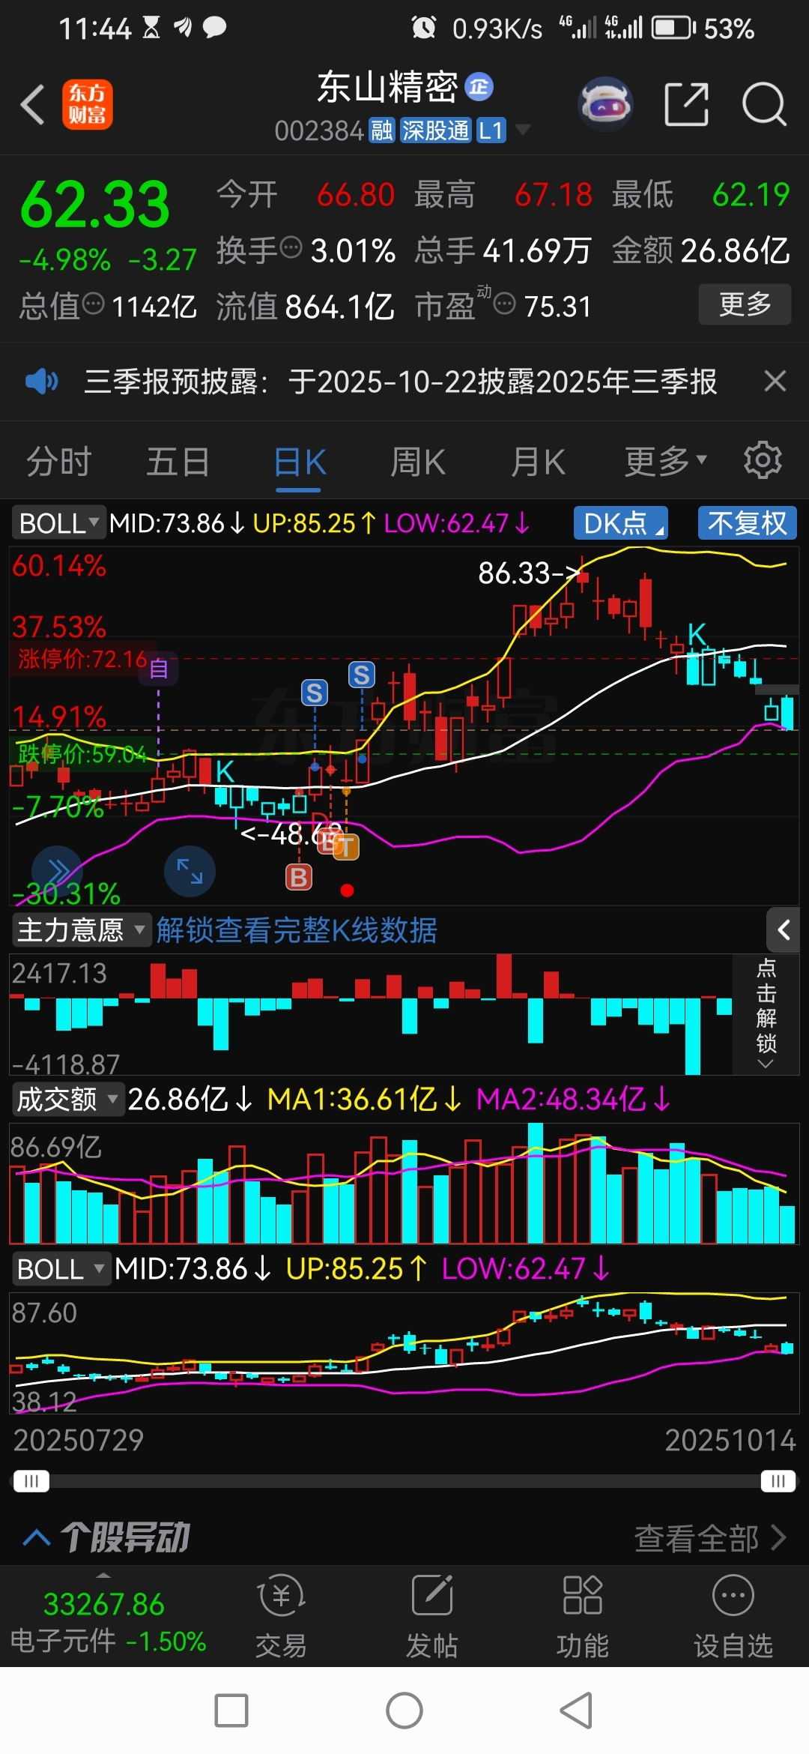Tap the 东山精密 stock title
The image size is (809, 1754).
(x=387, y=87)
